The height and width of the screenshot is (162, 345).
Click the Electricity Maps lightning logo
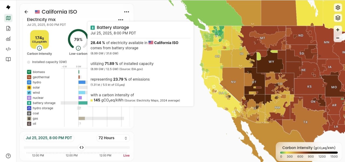click(x=8, y=7)
